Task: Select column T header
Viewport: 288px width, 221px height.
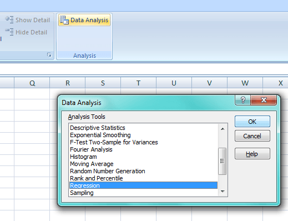Action: [x=139, y=83]
